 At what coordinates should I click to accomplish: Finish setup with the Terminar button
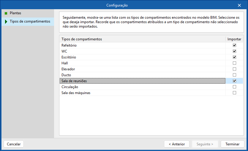click(232, 144)
